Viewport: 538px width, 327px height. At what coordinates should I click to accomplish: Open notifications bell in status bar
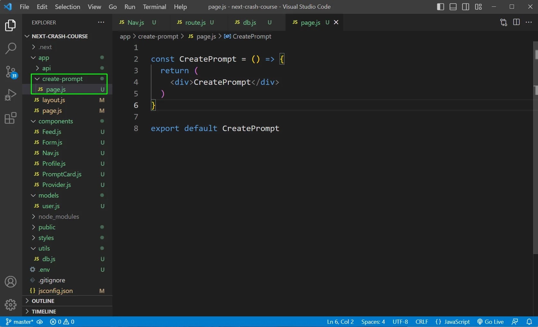529,322
